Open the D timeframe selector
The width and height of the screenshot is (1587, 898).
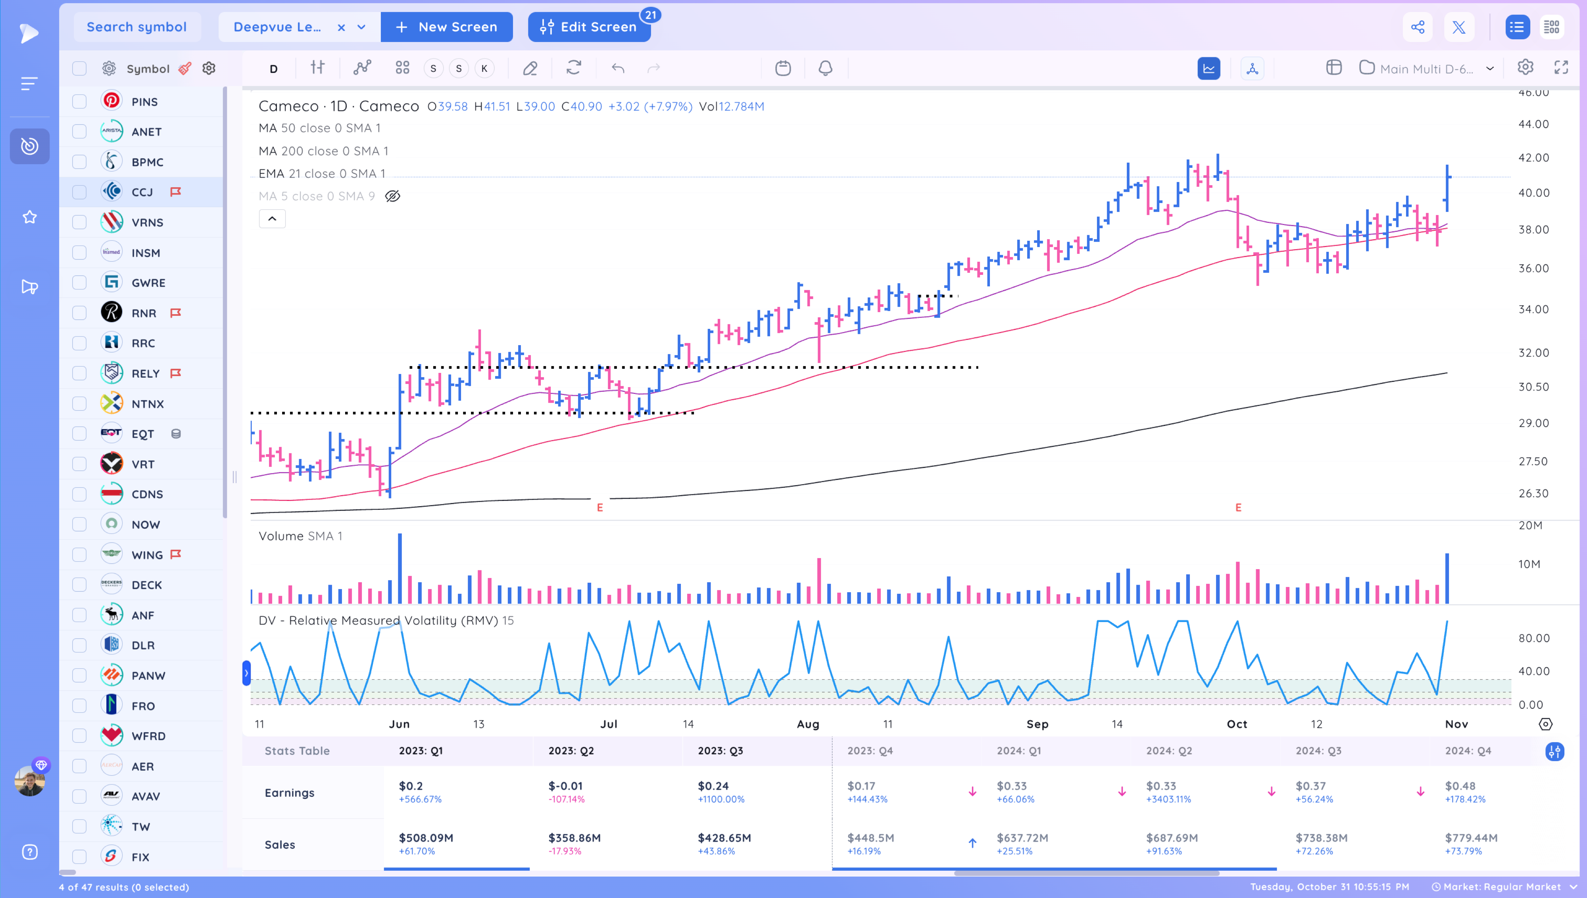[x=273, y=69]
